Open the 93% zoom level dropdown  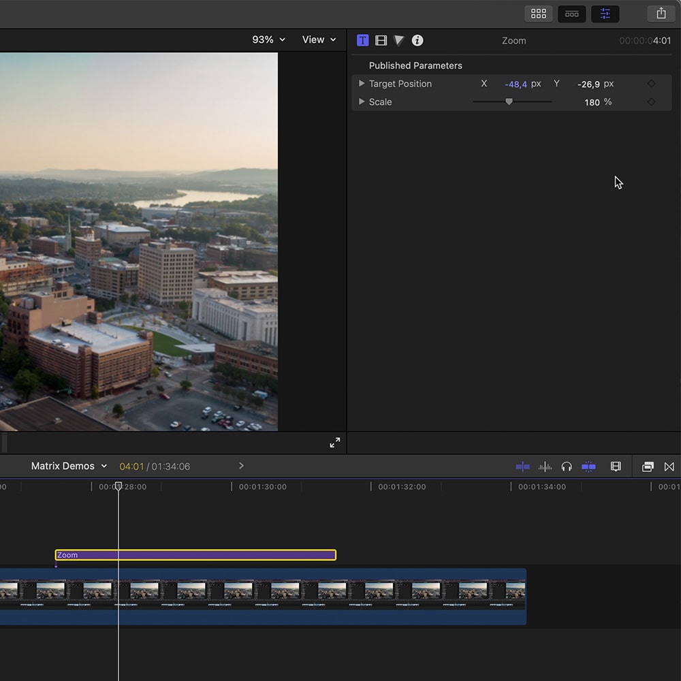click(268, 39)
